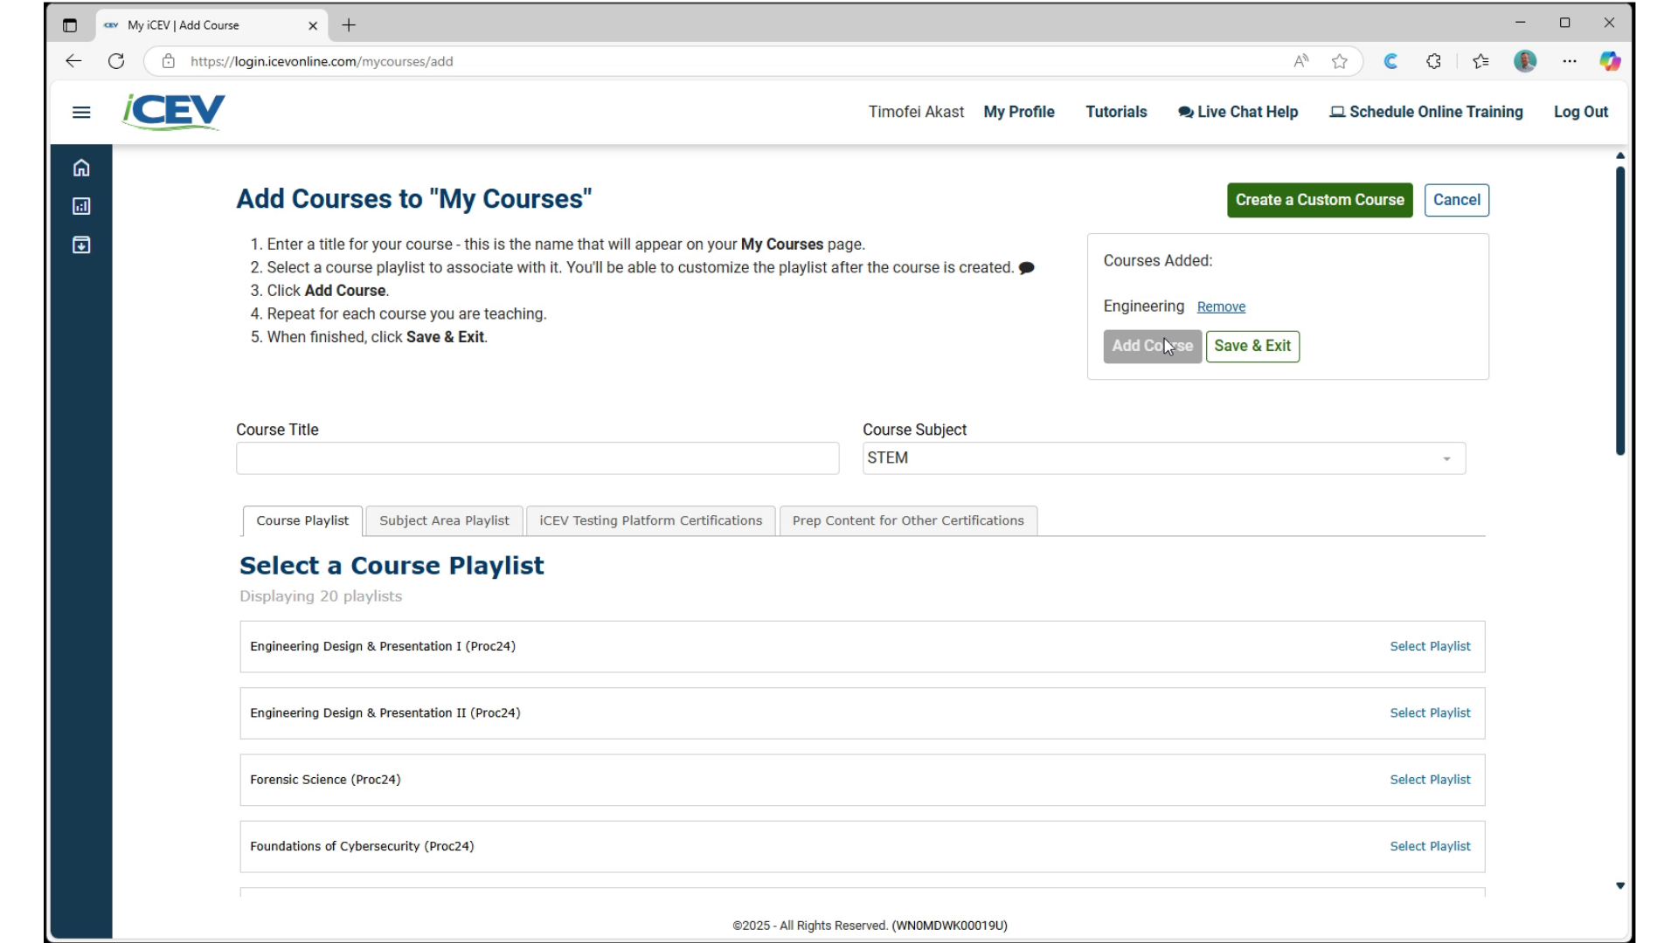1678x943 pixels.
Task: Click the Add Course button
Action: pos(1152,347)
